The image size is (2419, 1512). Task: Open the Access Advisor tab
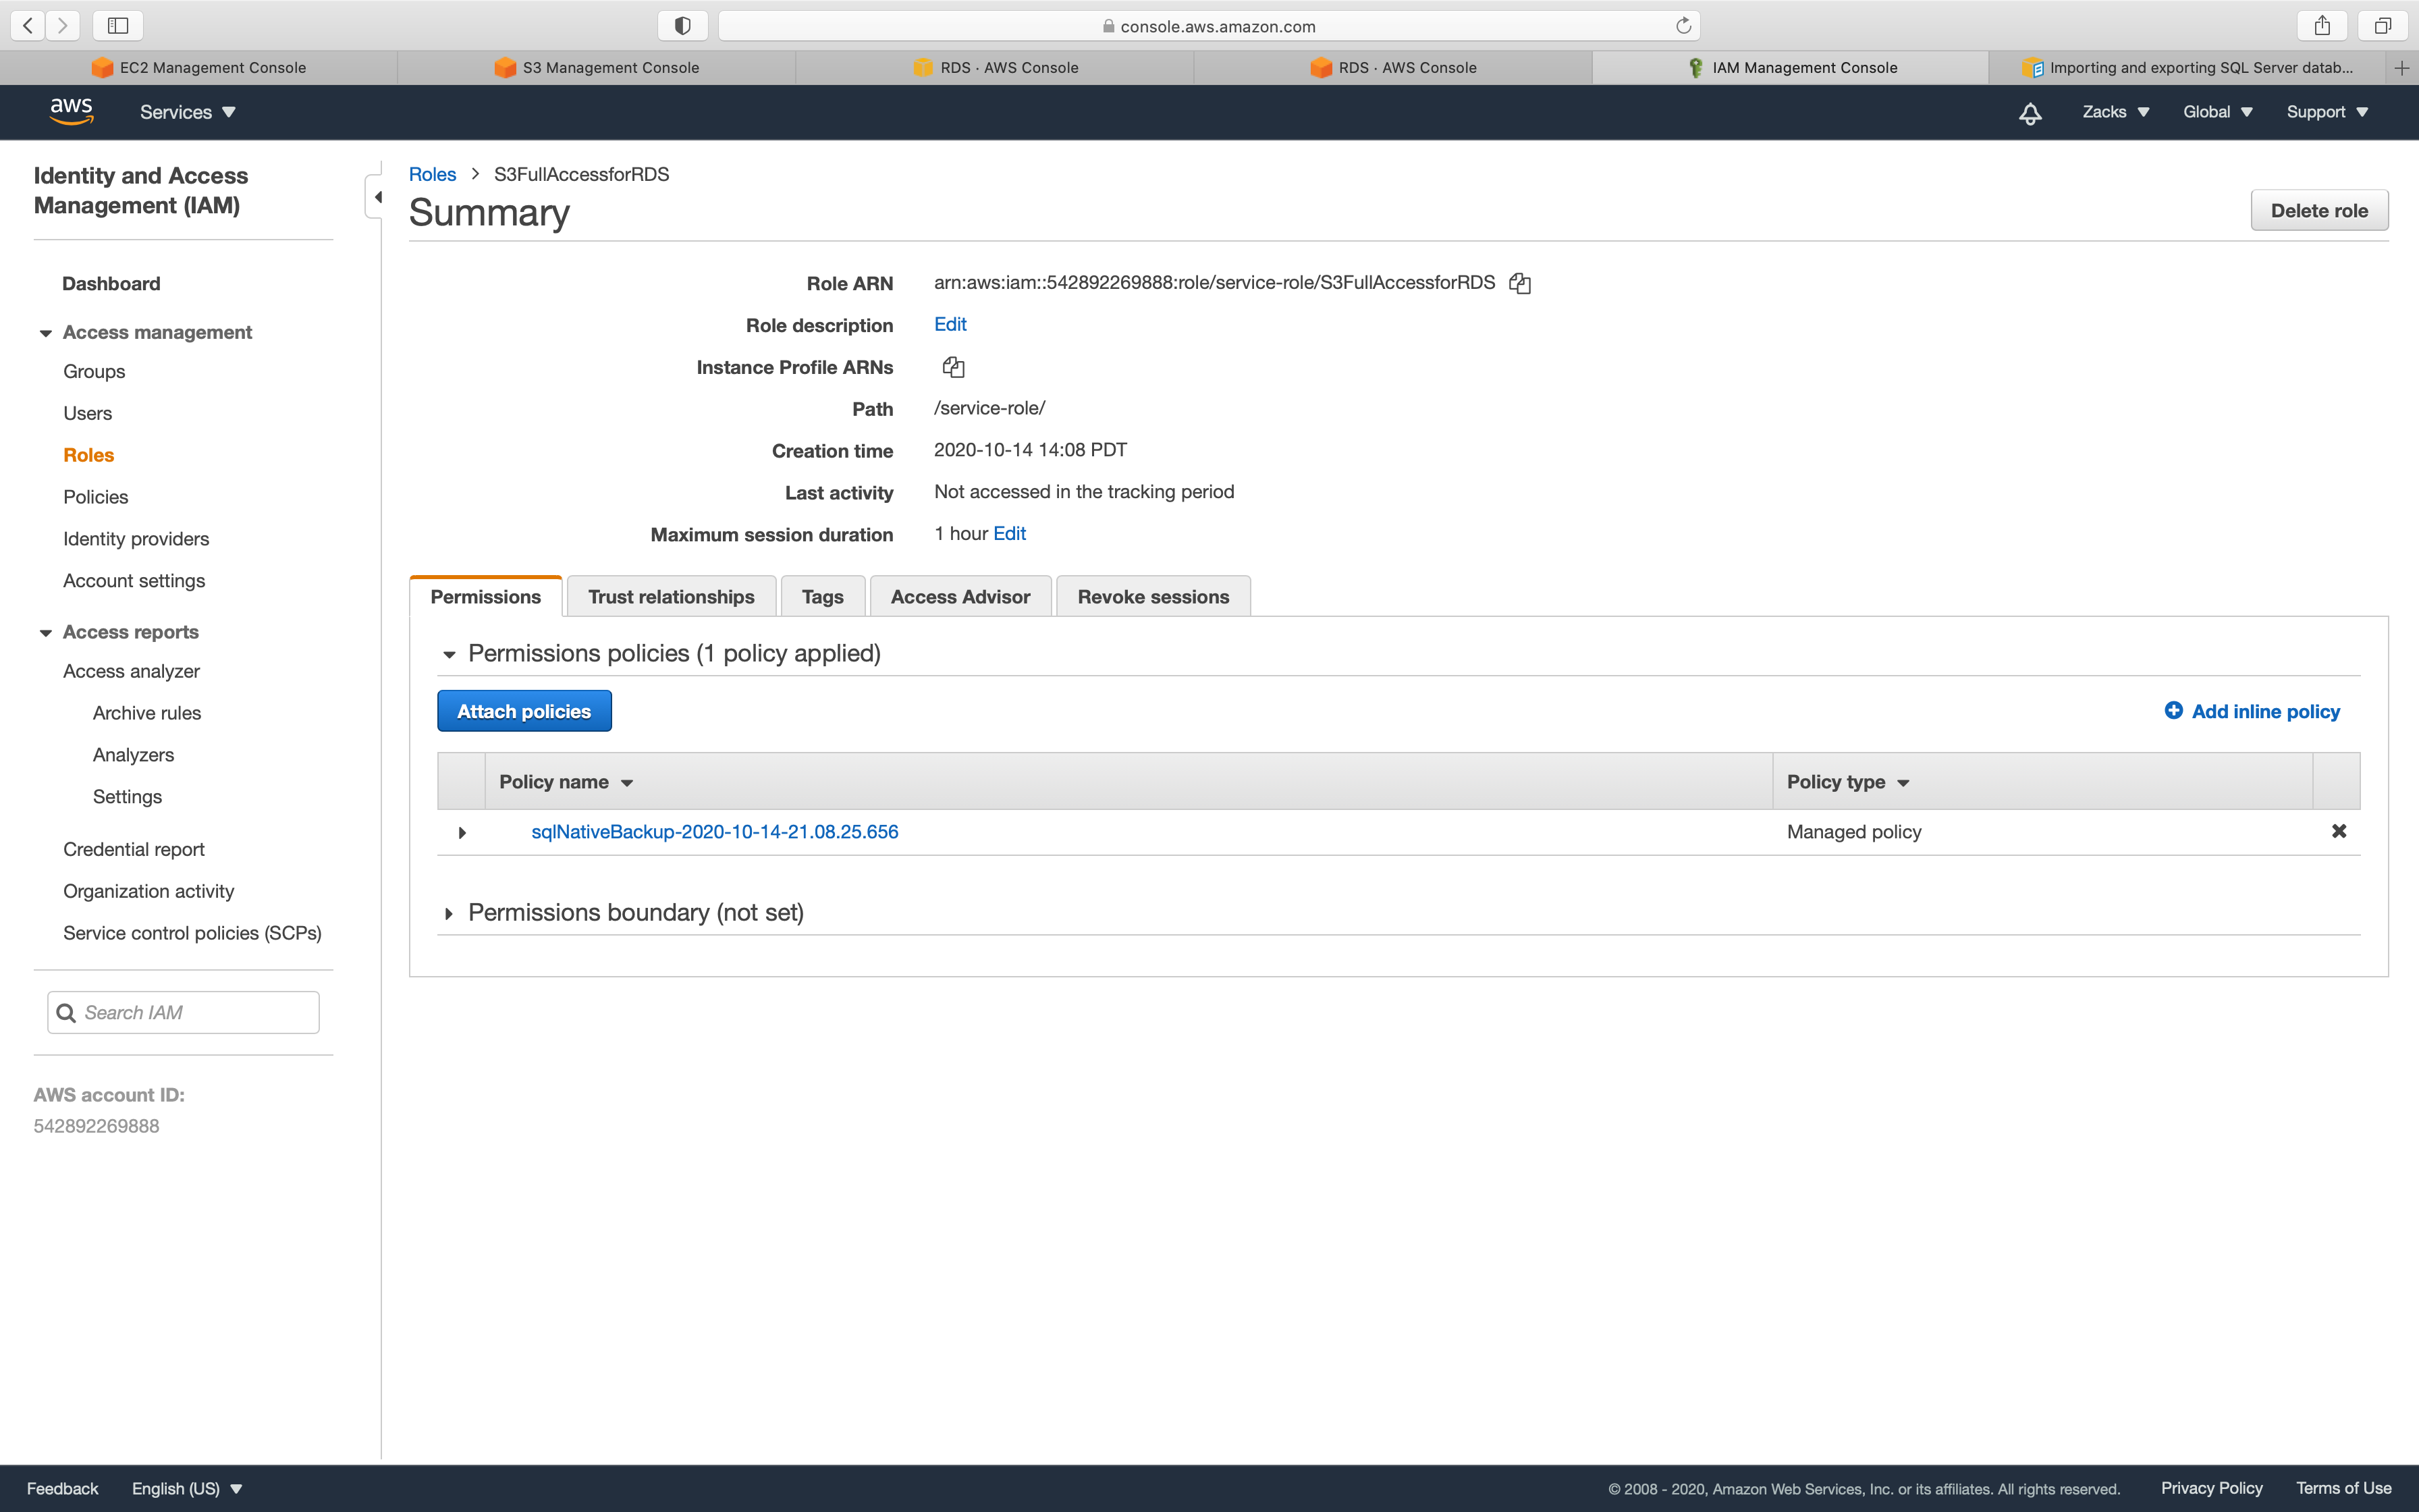tap(960, 597)
